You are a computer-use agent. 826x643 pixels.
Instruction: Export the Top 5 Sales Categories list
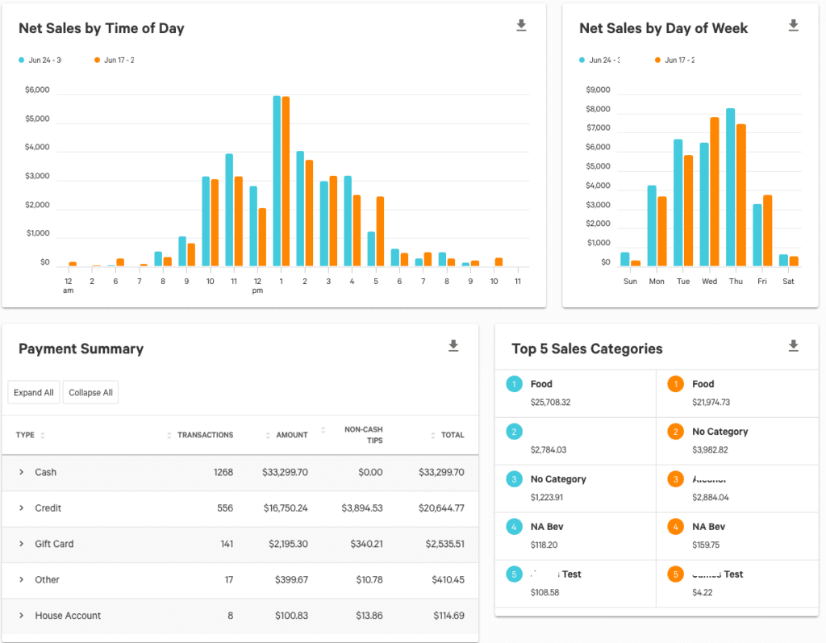(x=793, y=346)
